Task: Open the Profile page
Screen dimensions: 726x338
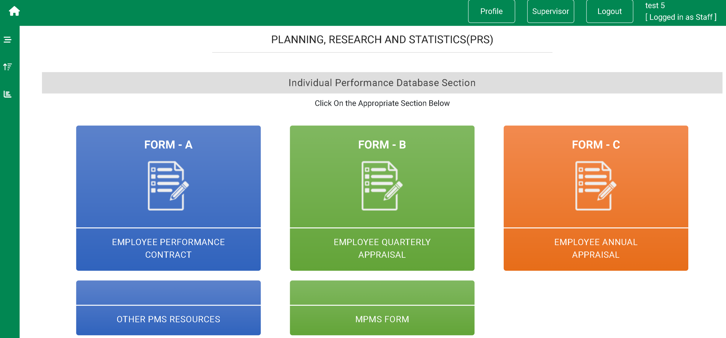Action: 491,11
